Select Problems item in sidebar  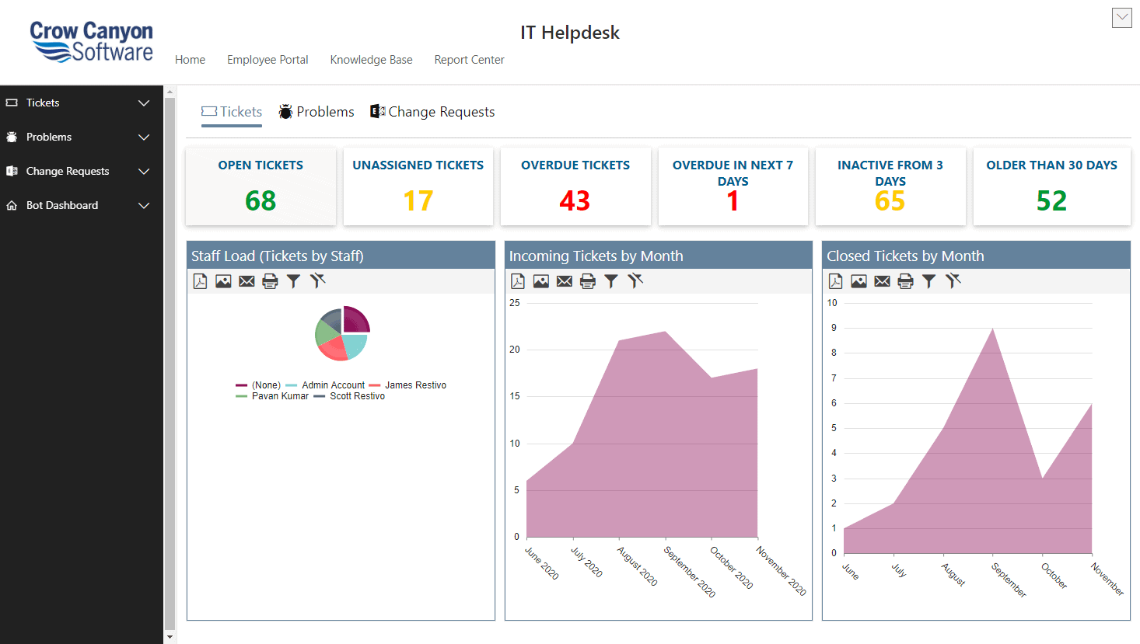[82, 137]
